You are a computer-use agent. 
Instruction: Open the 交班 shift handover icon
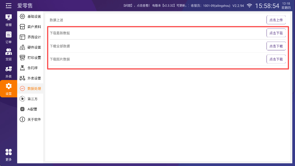tap(8, 52)
